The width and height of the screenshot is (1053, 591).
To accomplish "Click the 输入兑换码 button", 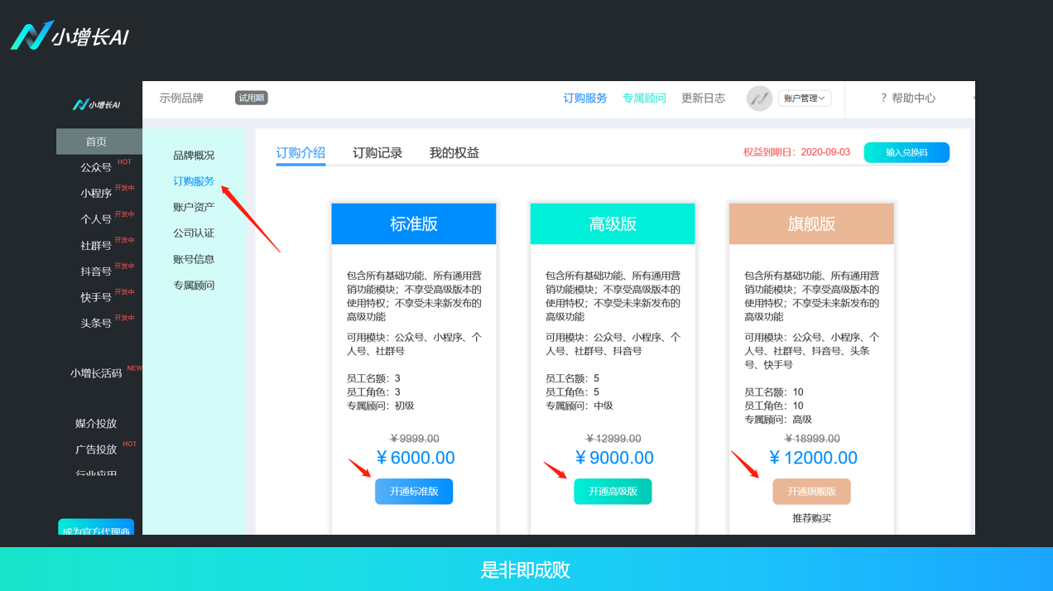I will point(906,152).
